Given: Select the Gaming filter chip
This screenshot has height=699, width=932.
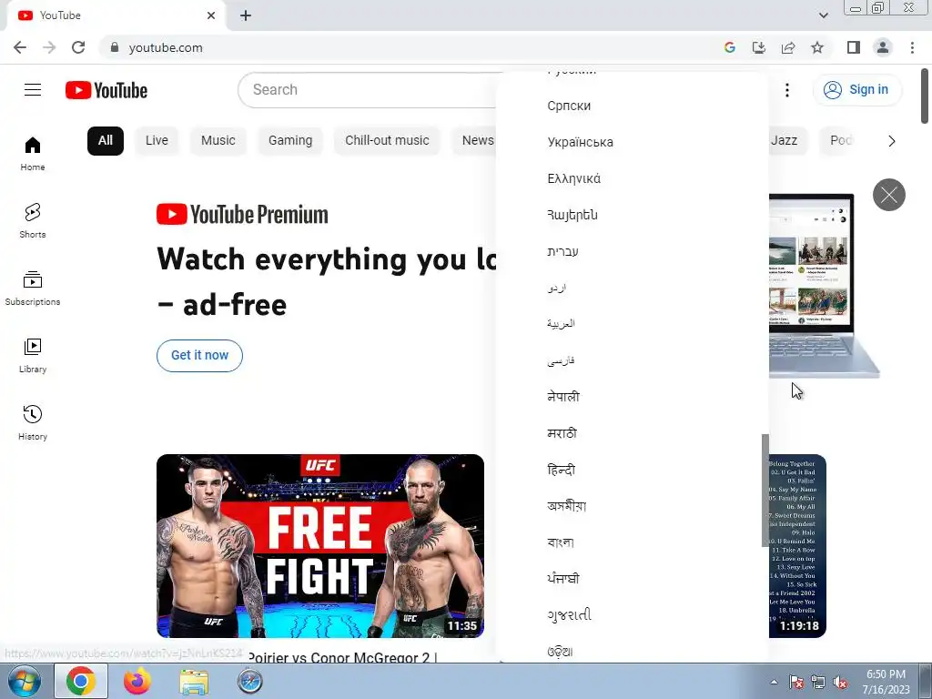Looking at the screenshot, I should [x=290, y=141].
